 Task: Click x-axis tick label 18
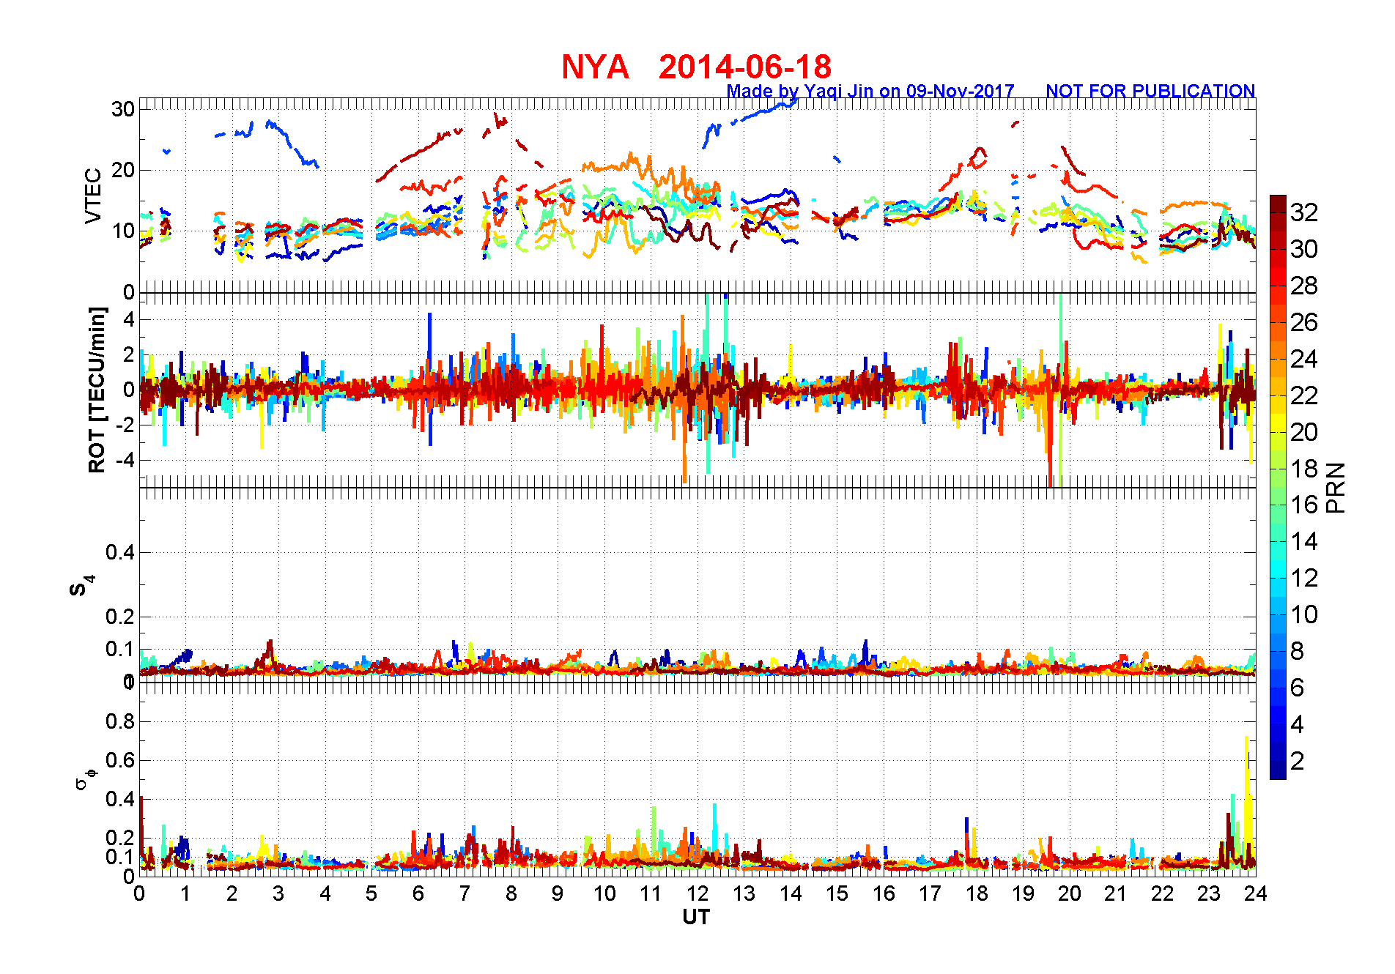click(976, 893)
